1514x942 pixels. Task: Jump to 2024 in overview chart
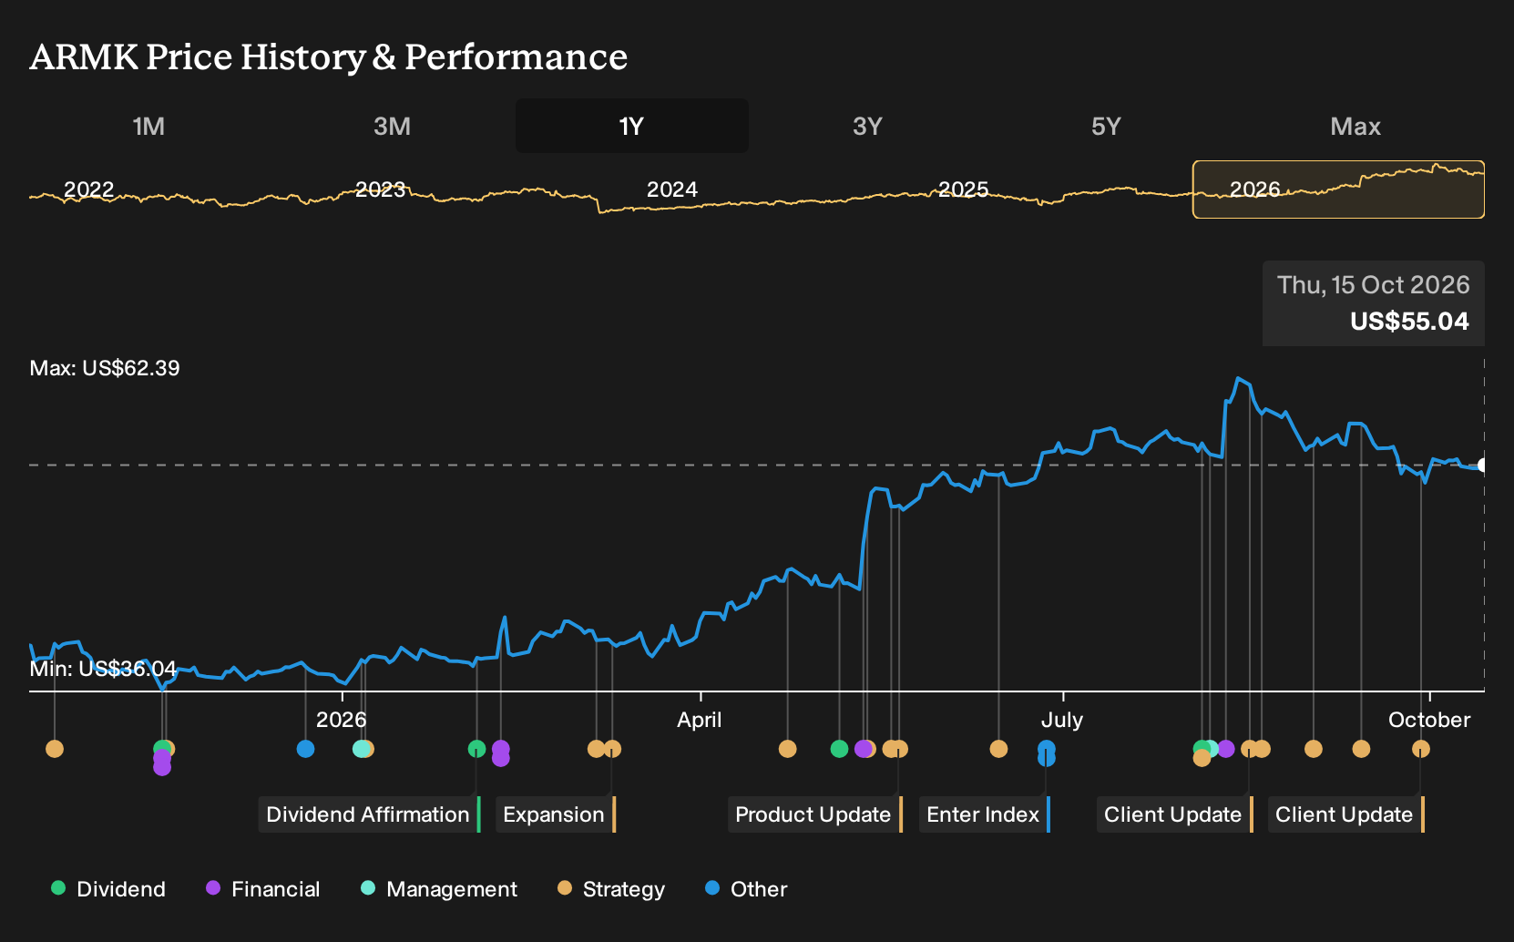tap(671, 189)
